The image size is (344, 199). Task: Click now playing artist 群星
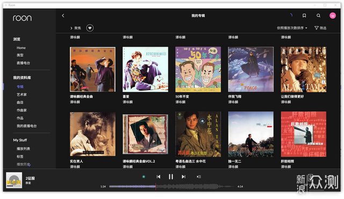tap(28, 183)
